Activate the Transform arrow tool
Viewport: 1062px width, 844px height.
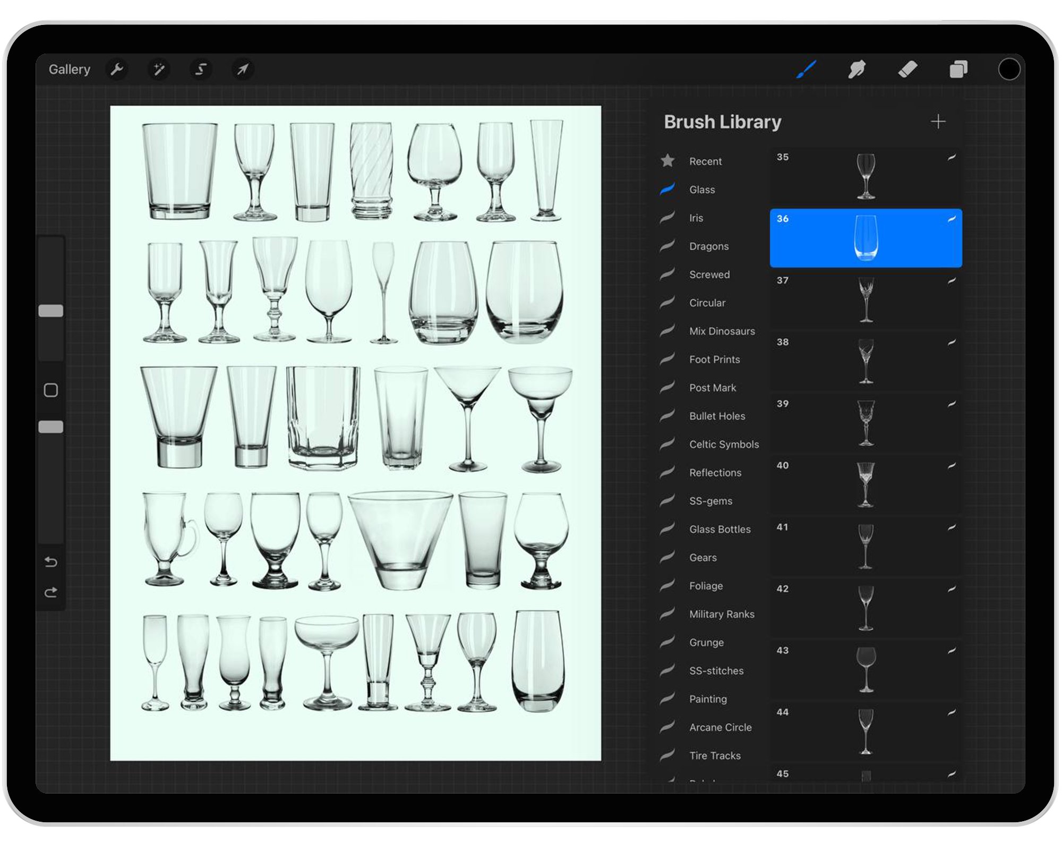(x=242, y=69)
